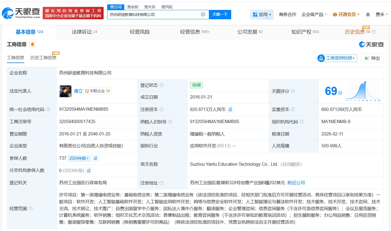Open the help icon beside 经营范围
This screenshot has height=231, width=391.
(x=31, y=208)
